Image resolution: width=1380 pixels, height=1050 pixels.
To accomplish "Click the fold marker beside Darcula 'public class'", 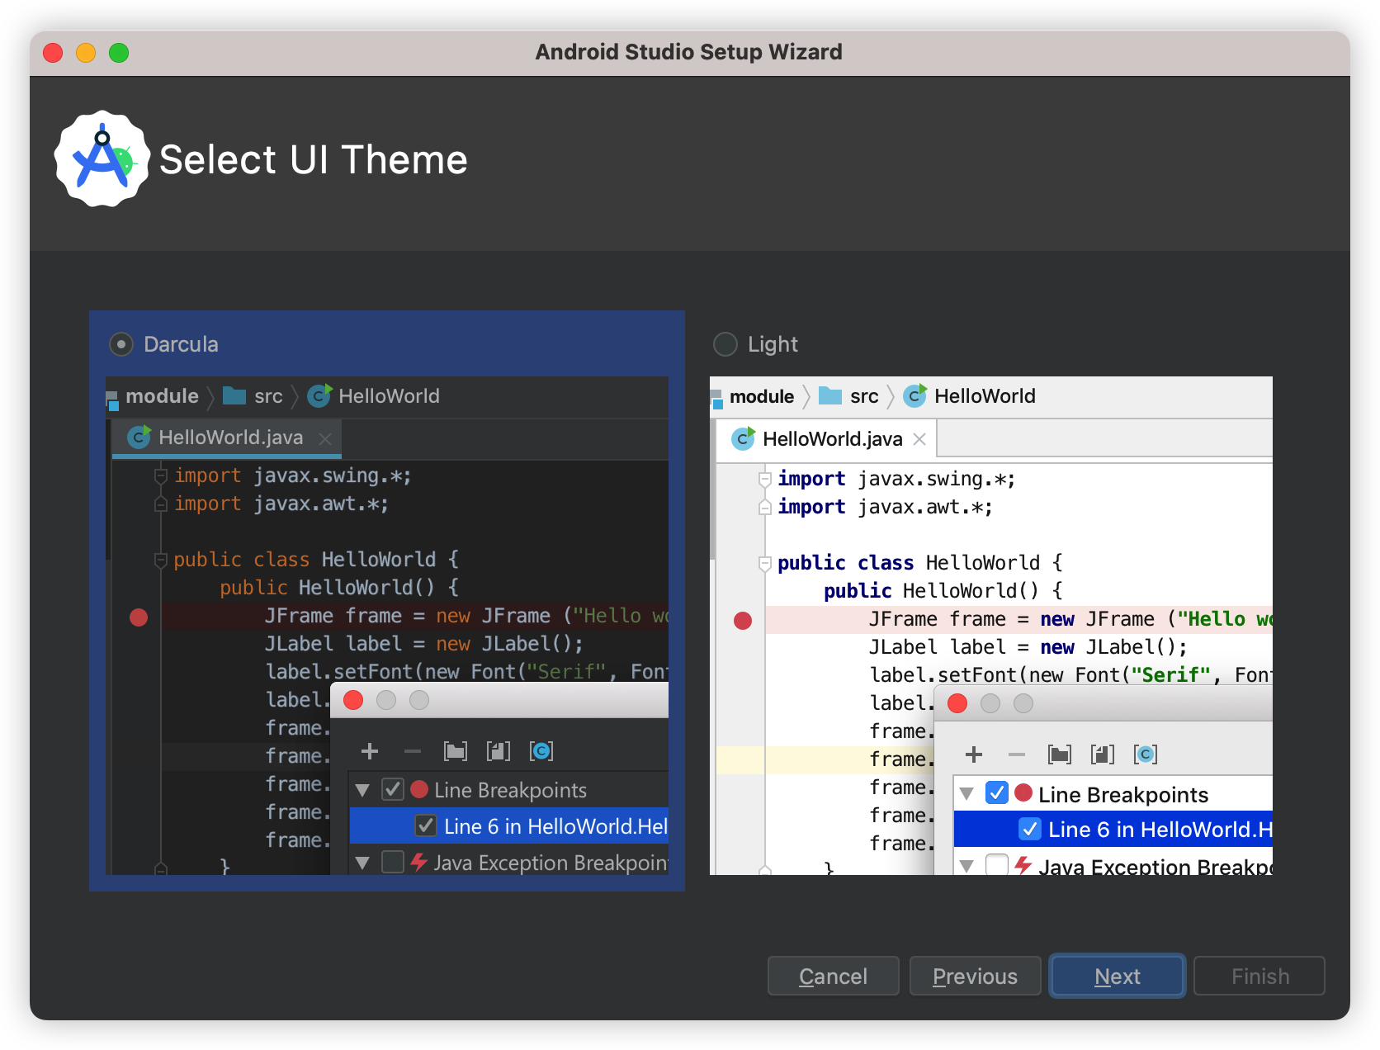I will click(161, 560).
